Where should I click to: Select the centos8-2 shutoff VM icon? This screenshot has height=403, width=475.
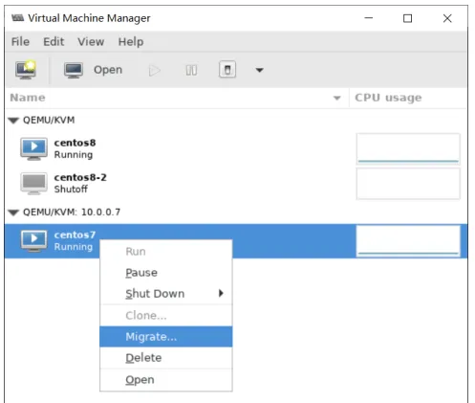[33, 184]
